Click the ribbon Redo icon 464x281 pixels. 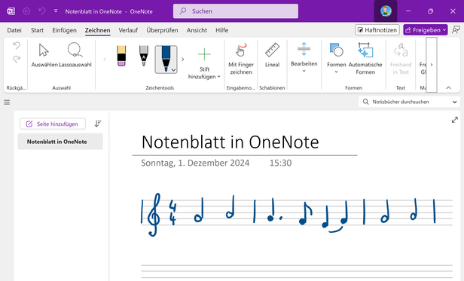[17, 60]
